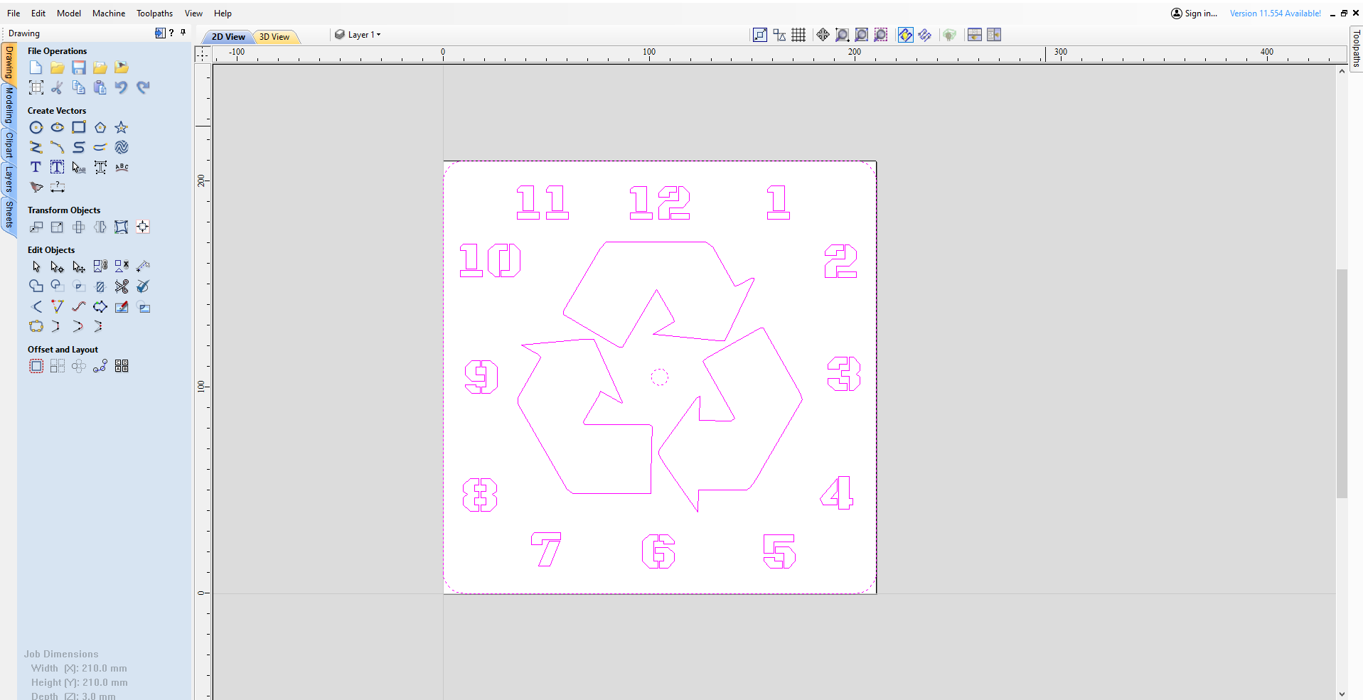
Task: Open the View menu
Action: click(193, 13)
